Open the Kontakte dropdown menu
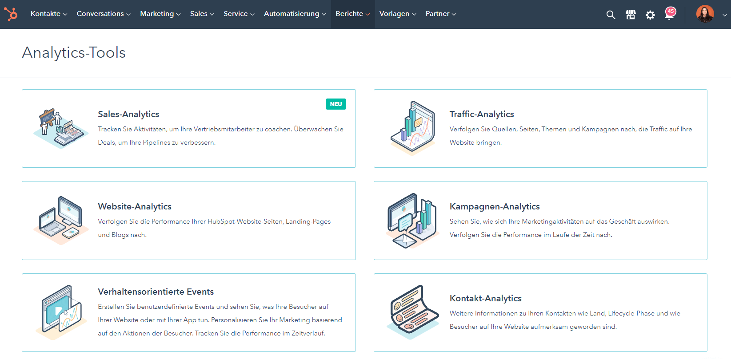The height and width of the screenshot is (359, 731). coord(49,14)
